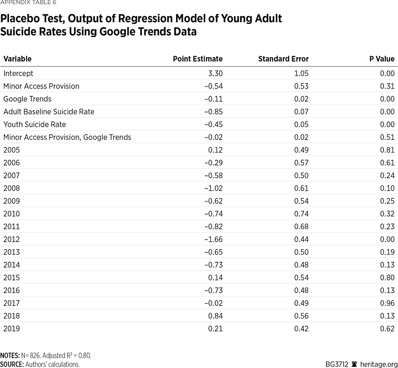398x368 pixels.
Task: Click the Minor Access Provision row label
Action: click(41, 86)
